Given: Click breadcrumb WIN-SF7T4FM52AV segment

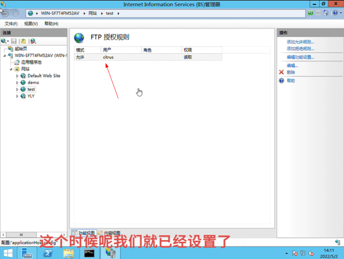Looking at the screenshot, I should point(60,13).
